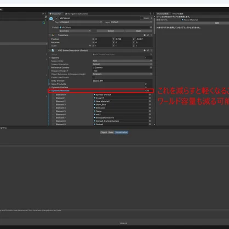229x229 pixels.
Task: Open the Static flags dropdown arrow
Action: click(152, 18)
